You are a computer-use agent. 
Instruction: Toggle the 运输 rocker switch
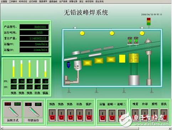[x=103, y=116]
